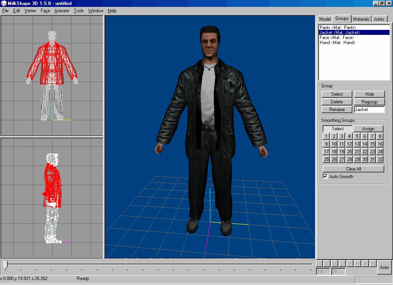Viewport: 393px width, 285px height.
Task: Open the Window menu
Action: click(x=96, y=11)
